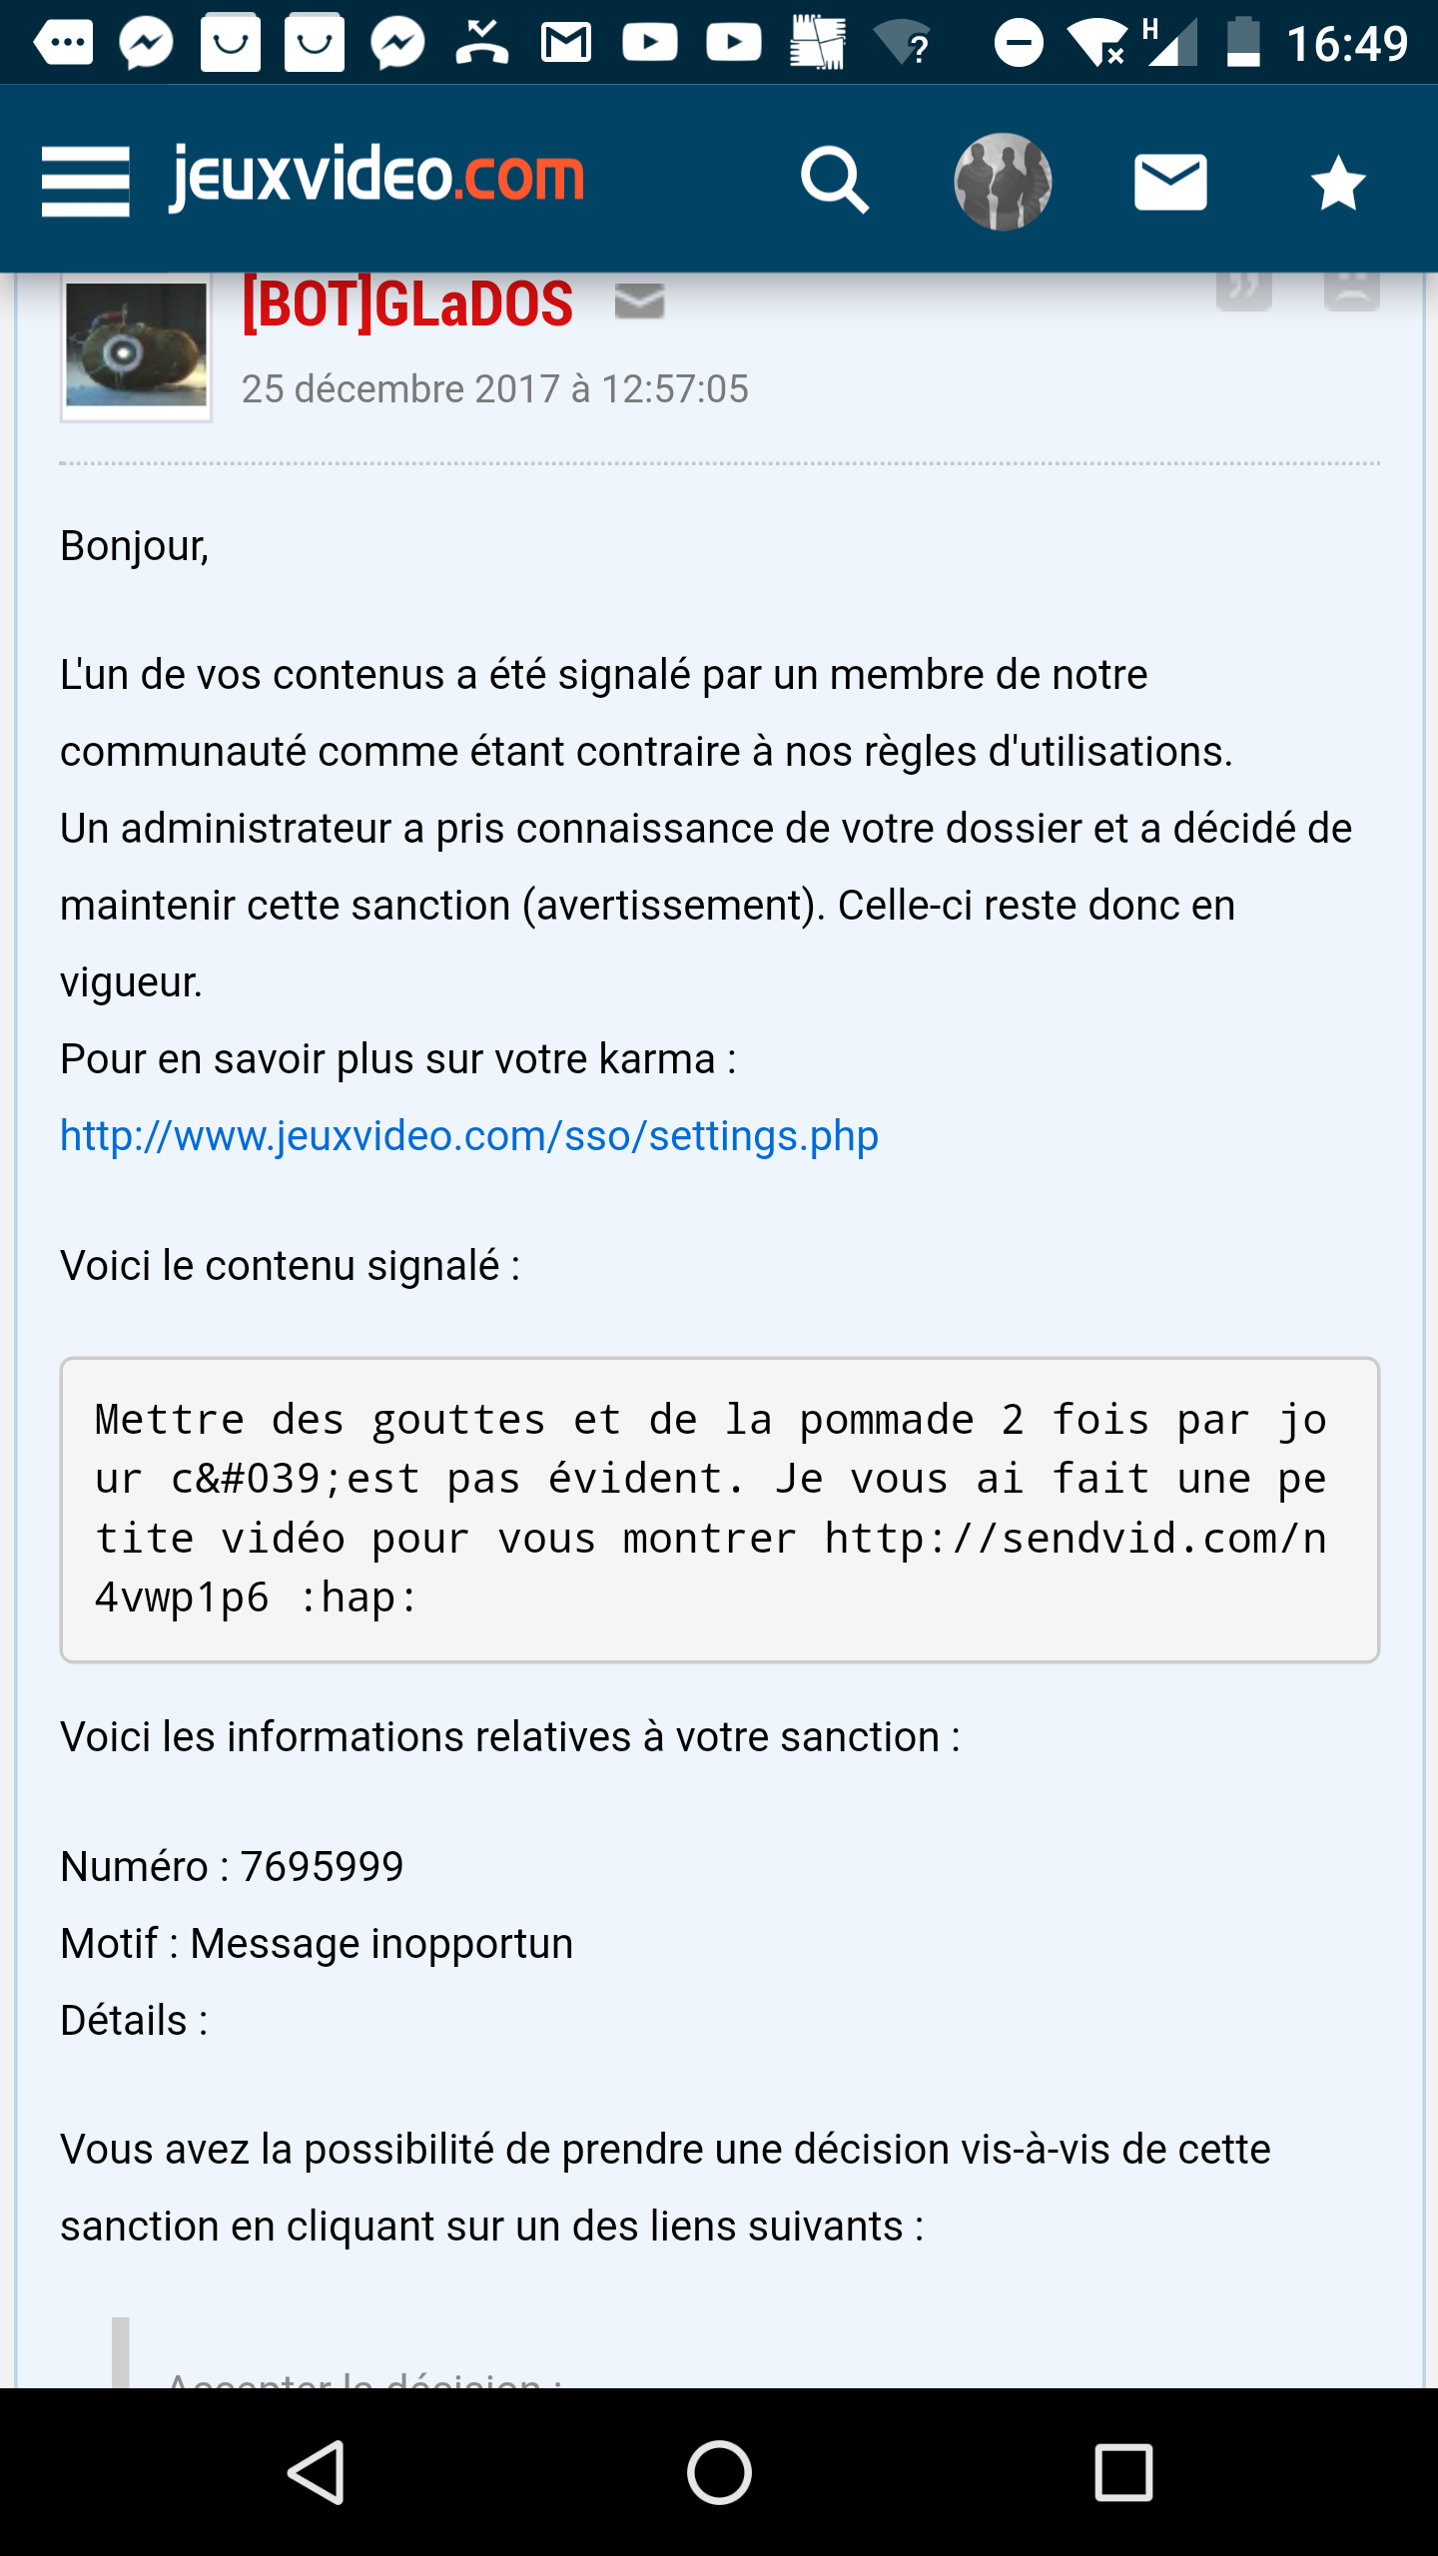Tap the reported content code block
Image resolution: width=1438 pixels, height=2556 pixels.
click(719, 1509)
